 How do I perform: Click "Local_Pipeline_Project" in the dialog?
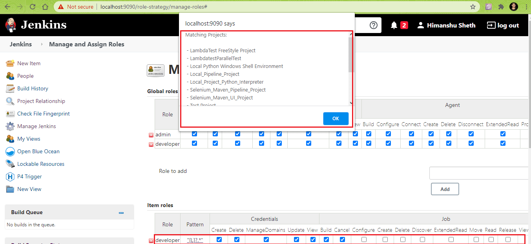point(215,74)
